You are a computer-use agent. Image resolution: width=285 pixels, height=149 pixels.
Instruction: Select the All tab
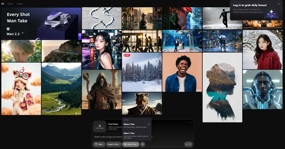point(3,4)
